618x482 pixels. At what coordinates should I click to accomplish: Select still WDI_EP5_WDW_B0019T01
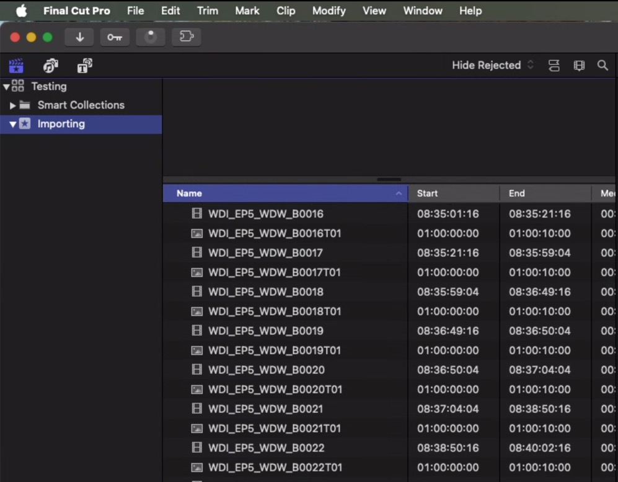[x=275, y=350]
